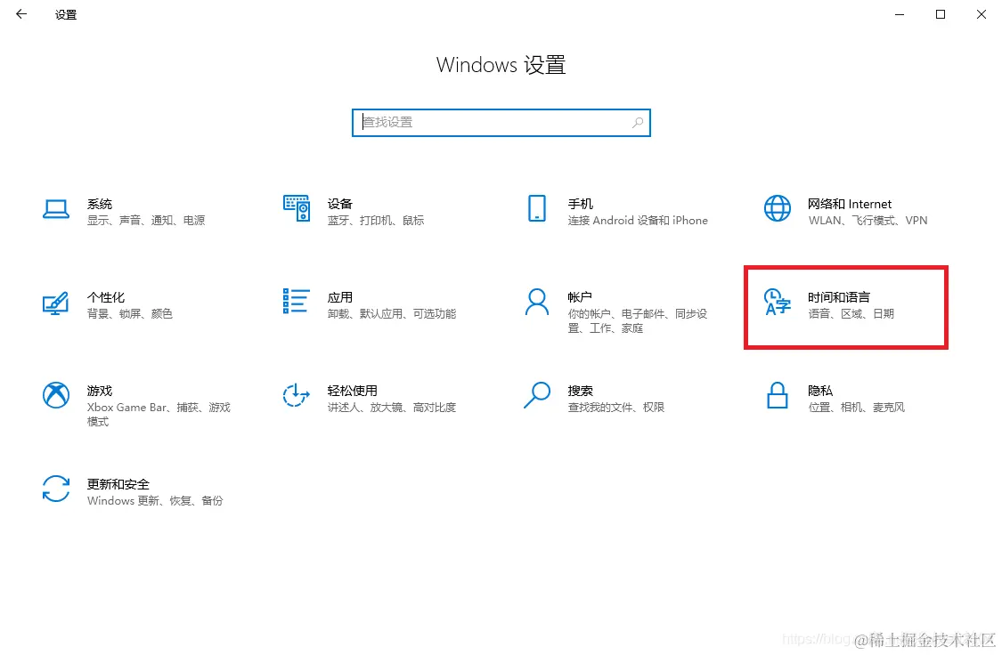Screen dimensions: 1002x655
Task: Click the 手机 phone icon
Action: (537, 208)
